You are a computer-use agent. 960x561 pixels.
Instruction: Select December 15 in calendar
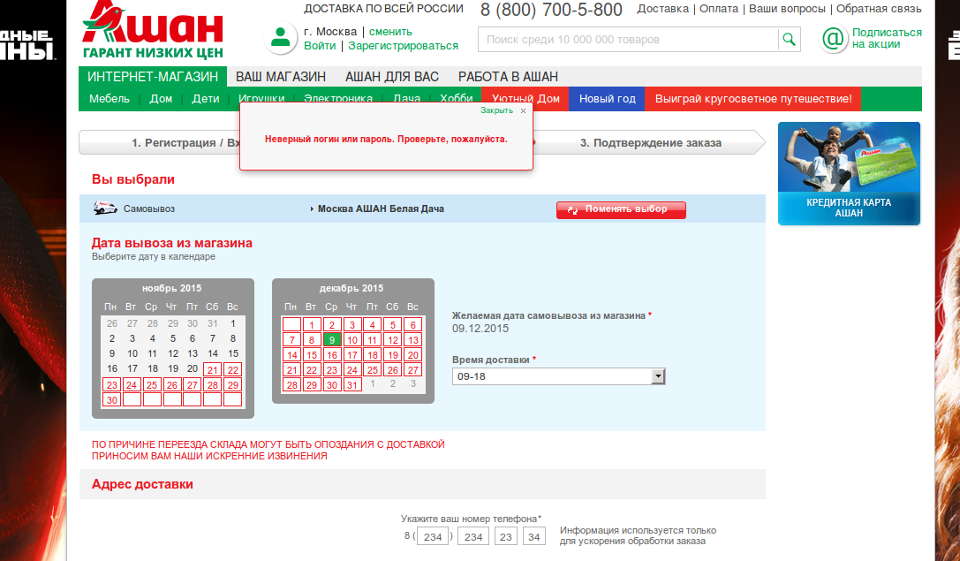[312, 354]
